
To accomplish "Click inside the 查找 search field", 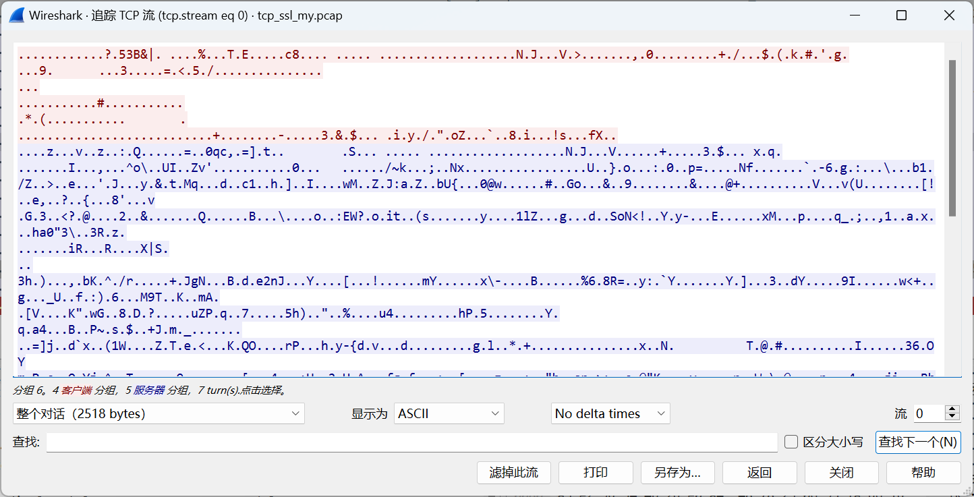I will pos(405,442).
